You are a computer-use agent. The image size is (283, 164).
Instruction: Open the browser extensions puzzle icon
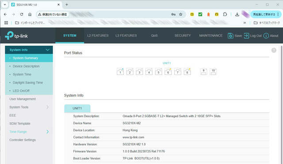[x=225, y=14]
